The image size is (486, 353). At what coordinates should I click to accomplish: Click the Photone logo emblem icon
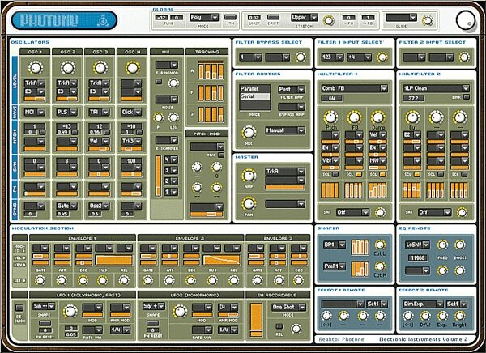coord(102,21)
